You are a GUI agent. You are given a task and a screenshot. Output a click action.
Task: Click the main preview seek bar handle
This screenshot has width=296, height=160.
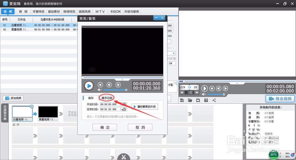point(184,81)
